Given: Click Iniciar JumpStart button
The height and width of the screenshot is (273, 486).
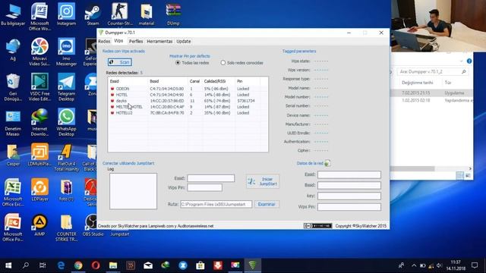Looking at the screenshot, I should pyautogui.click(x=263, y=181).
